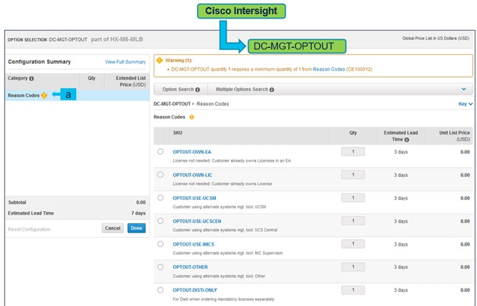Click the OPTOUT-OTHER quantity field
The width and height of the screenshot is (477, 306).
pyautogui.click(x=353, y=267)
